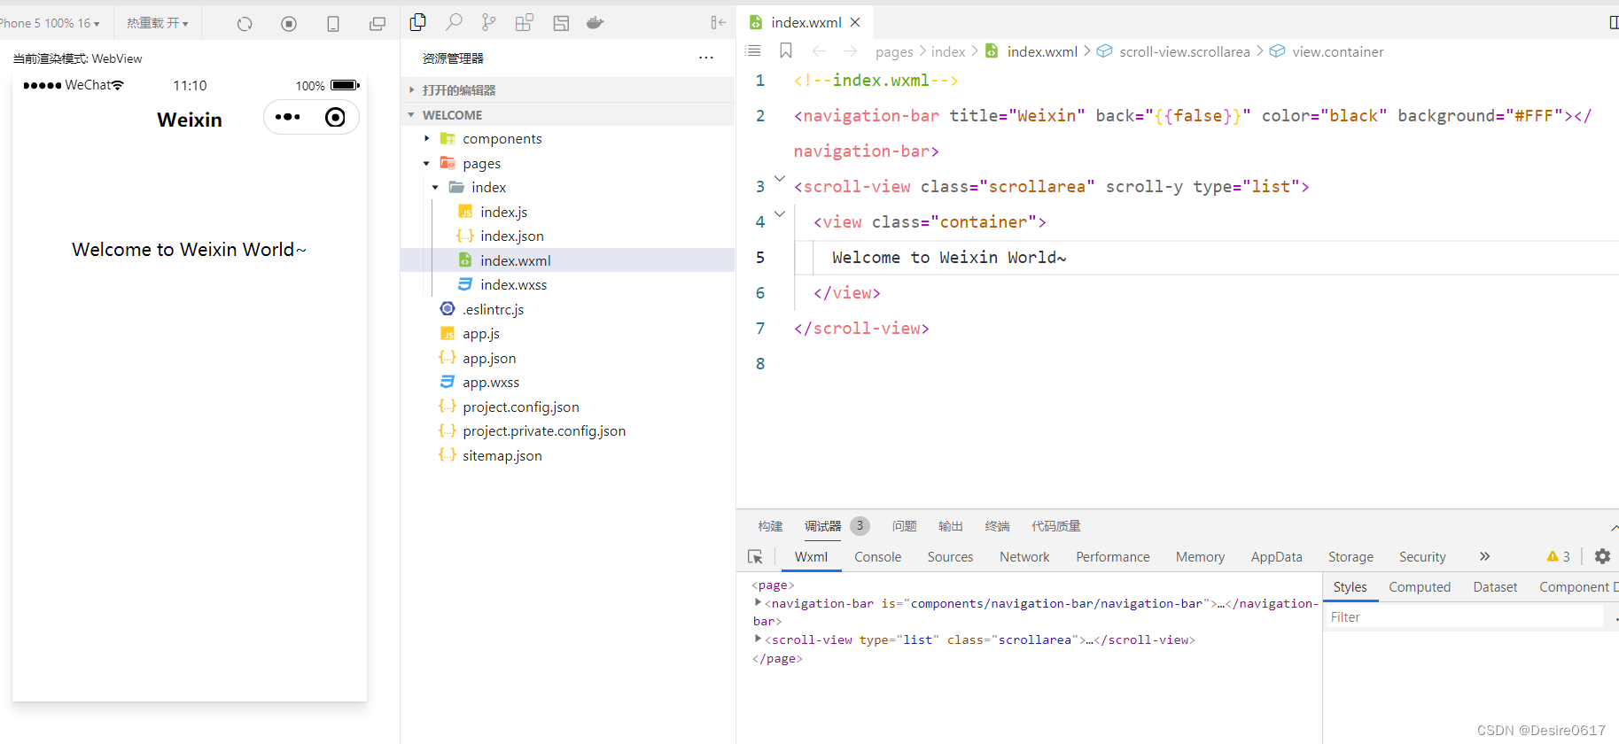Expand scroll-view node in Wxml panel
This screenshot has width=1619, height=744.
coord(758,639)
